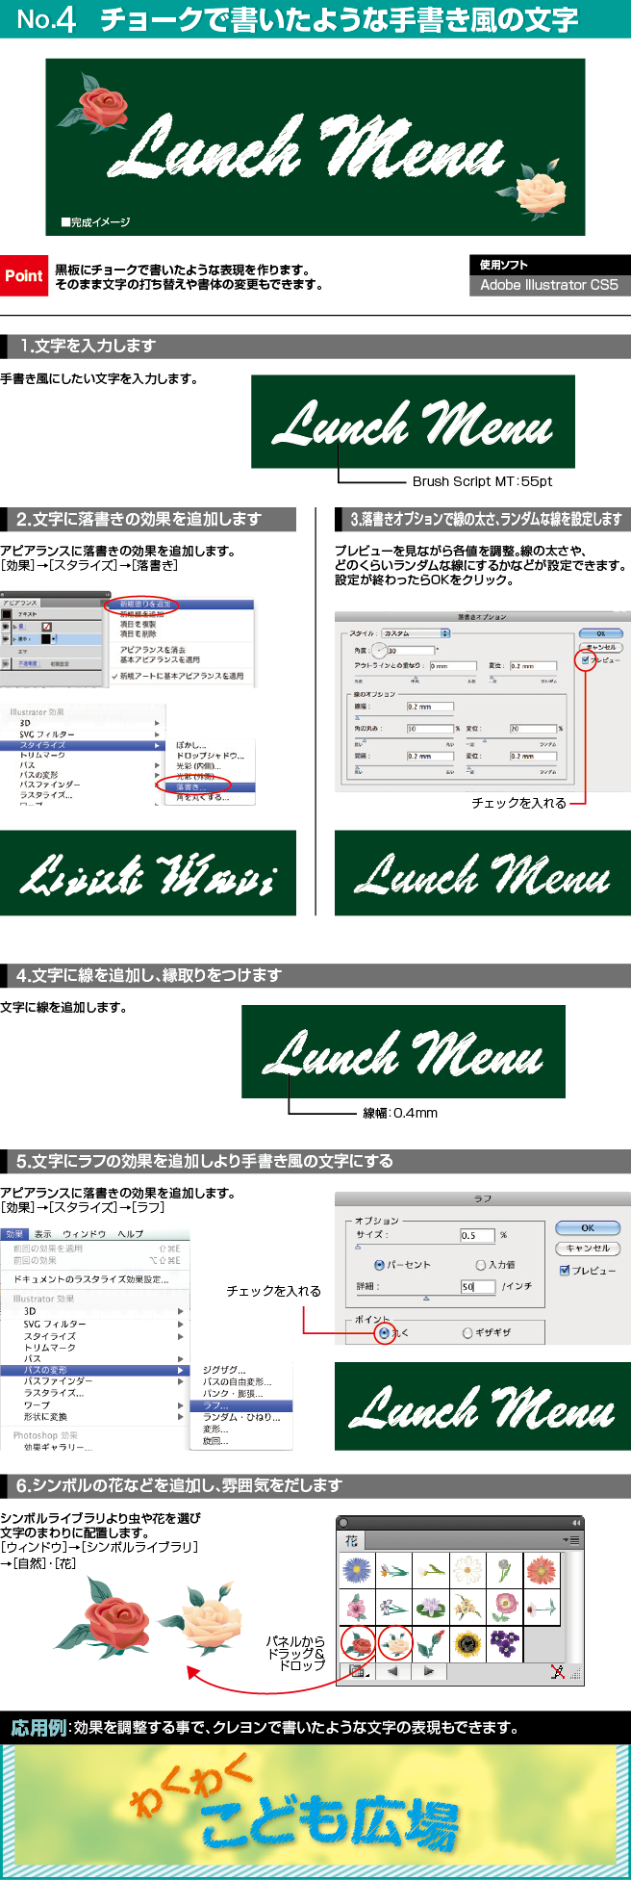This screenshot has height=1880, width=631.
Task: Enable プレビュー checkbox in ラフ dialog
Action: tap(565, 1271)
